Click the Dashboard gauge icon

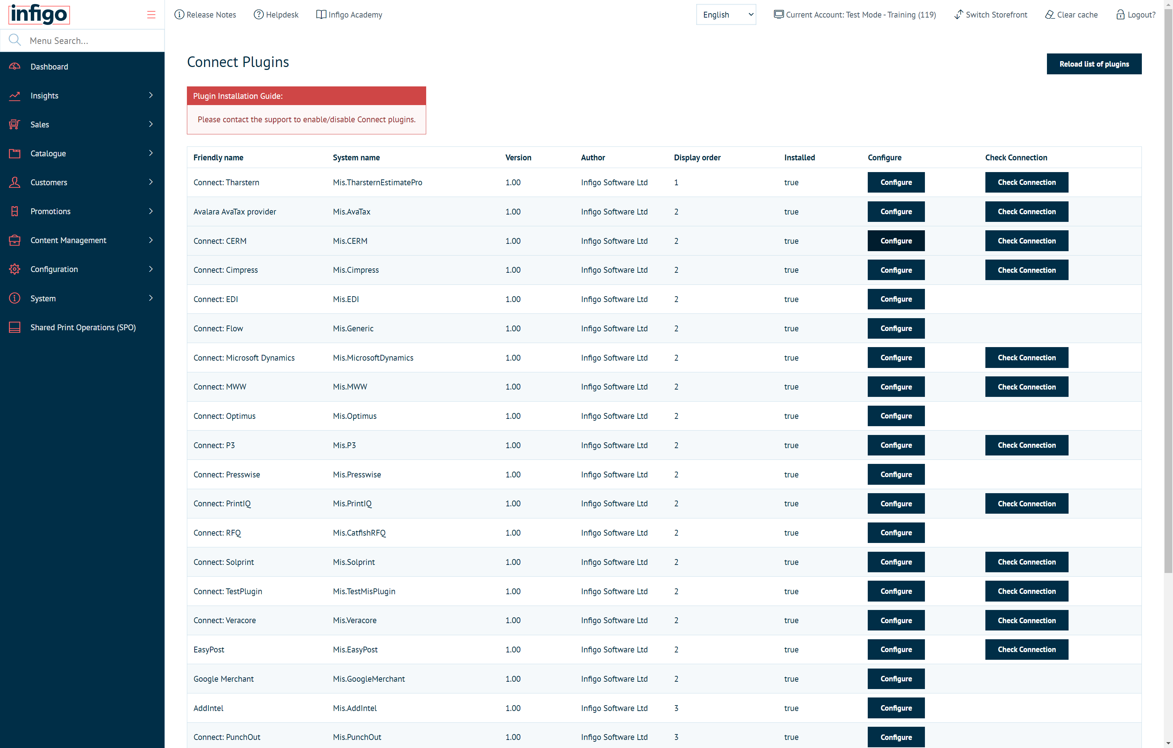point(15,67)
